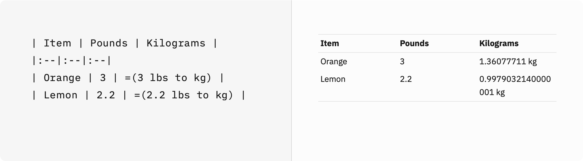Image resolution: width=583 pixels, height=161 pixels.
Task: Click the "|:--|:--|:--|" alignment row in the editor
Action: pos(72,61)
